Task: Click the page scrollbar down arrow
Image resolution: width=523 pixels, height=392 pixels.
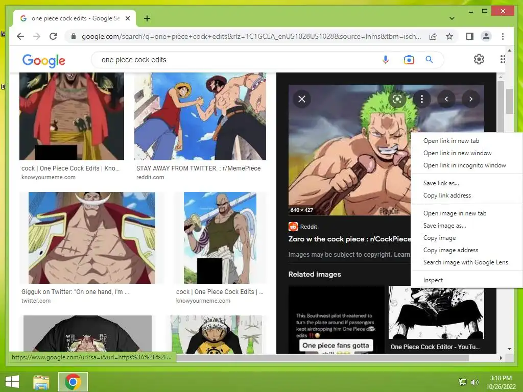Action: (509, 349)
